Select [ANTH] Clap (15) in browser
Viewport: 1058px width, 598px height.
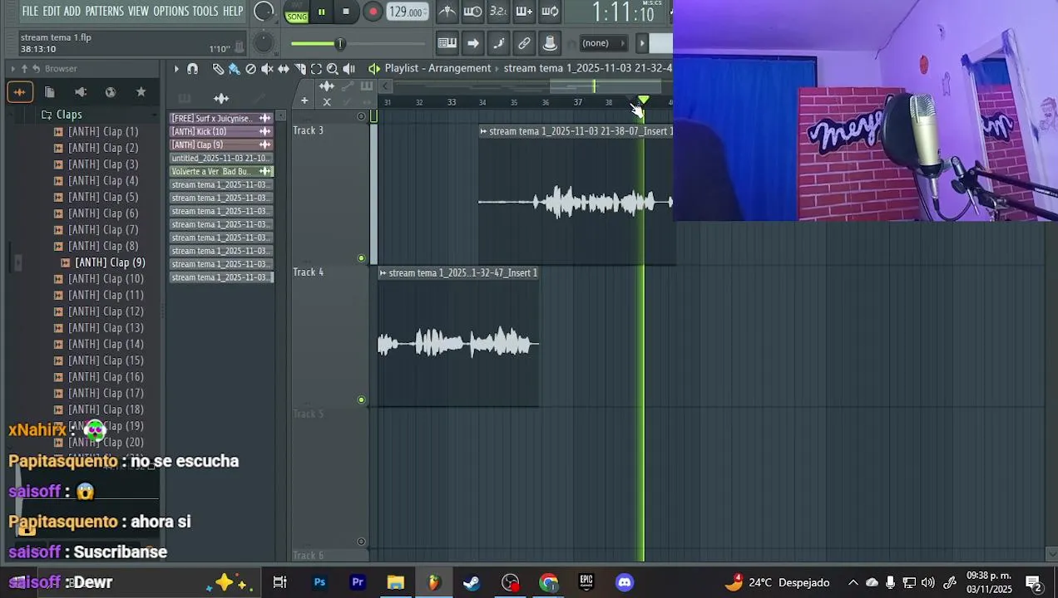point(106,360)
